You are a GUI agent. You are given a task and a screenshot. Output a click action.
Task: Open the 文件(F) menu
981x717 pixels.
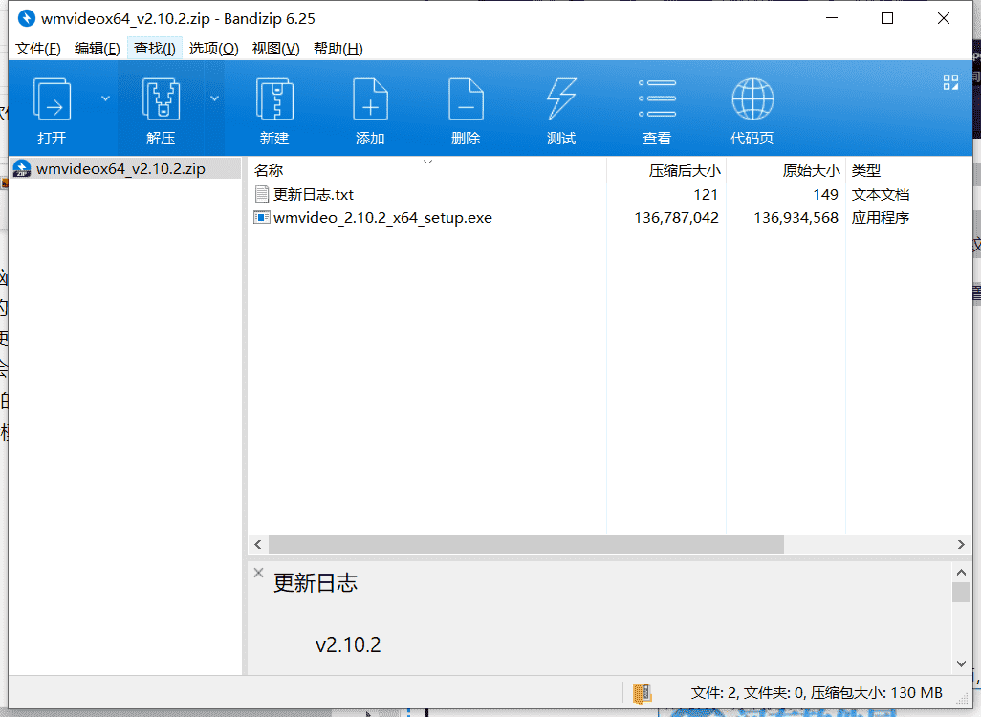click(37, 49)
